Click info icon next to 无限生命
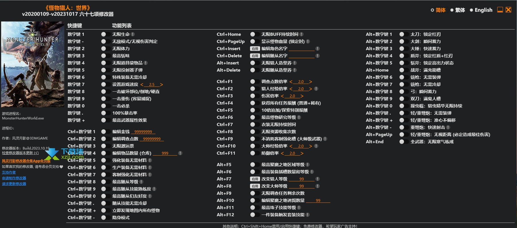Screen dimensions: 517x228 pyautogui.click(x=133, y=34)
